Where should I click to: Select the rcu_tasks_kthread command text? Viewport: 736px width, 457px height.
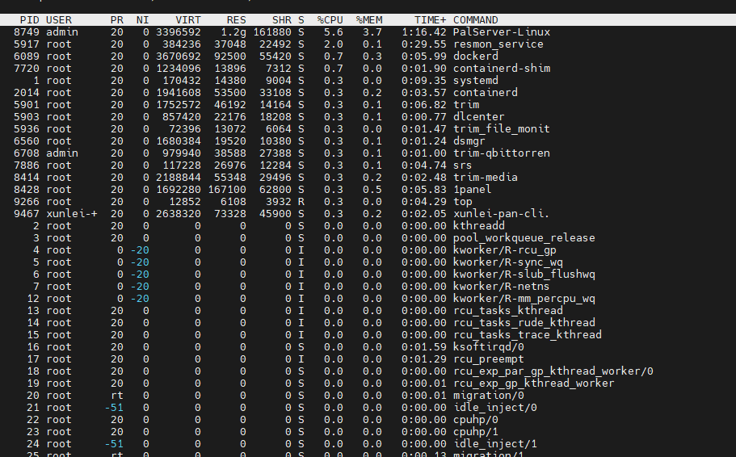click(x=508, y=311)
